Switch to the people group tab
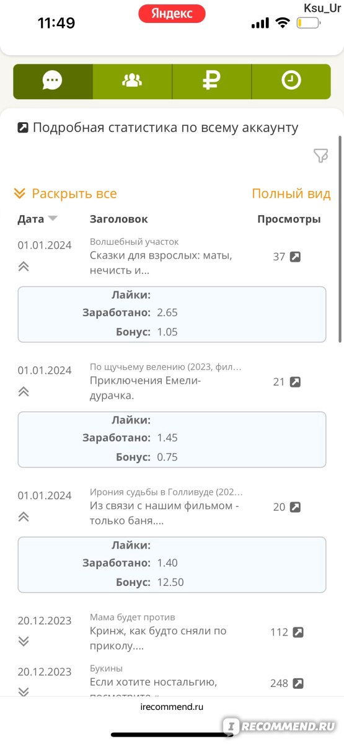 click(132, 81)
